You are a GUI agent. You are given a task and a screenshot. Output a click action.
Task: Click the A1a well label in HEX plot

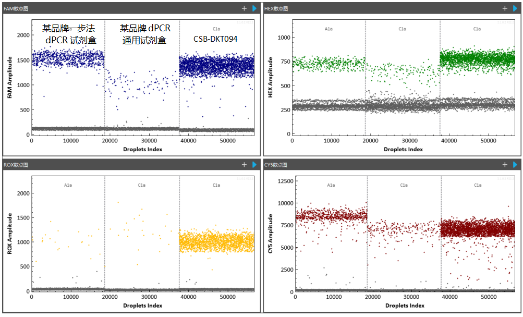click(329, 29)
